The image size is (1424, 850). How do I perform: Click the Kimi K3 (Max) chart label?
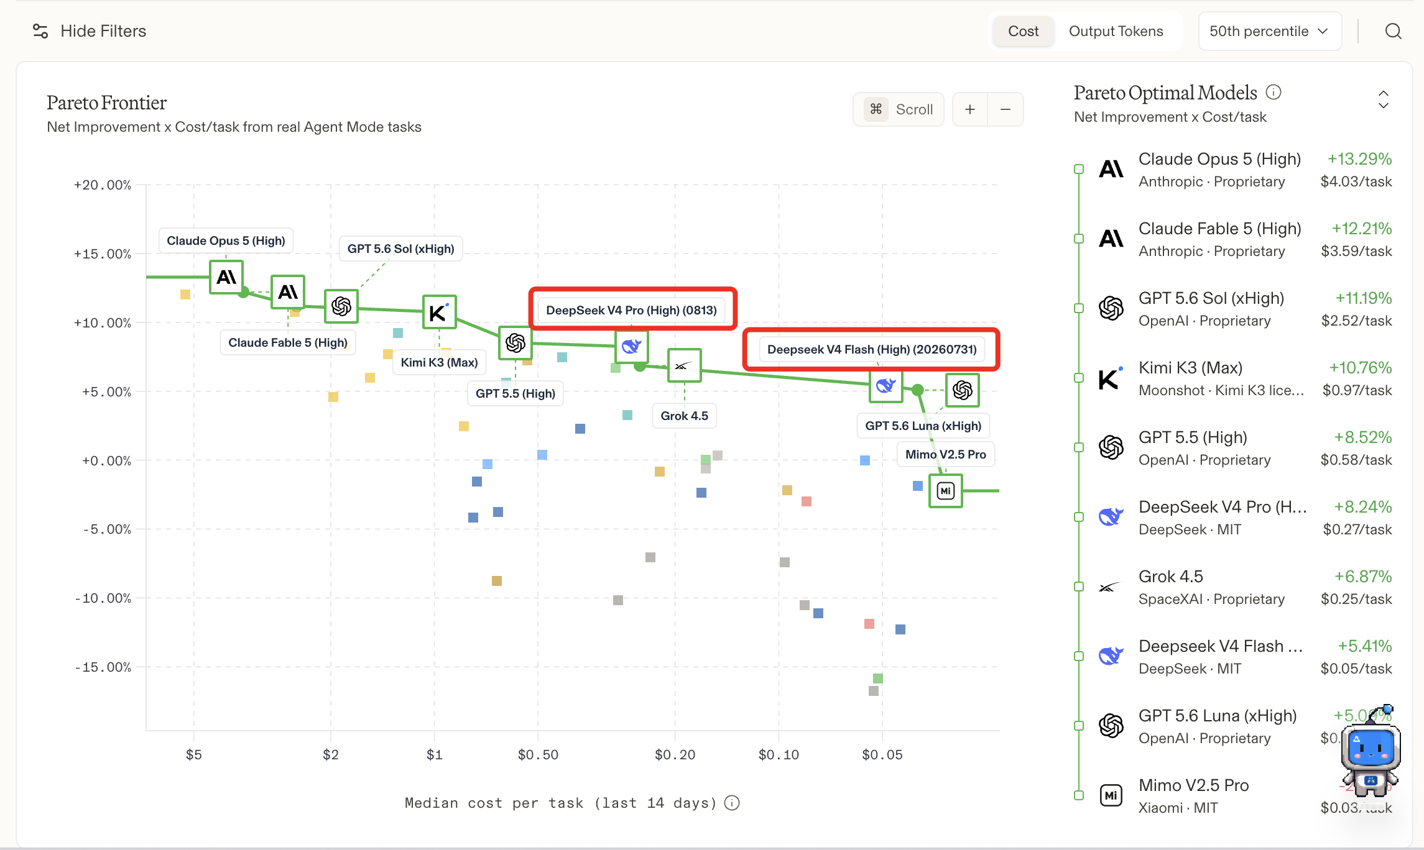(440, 362)
